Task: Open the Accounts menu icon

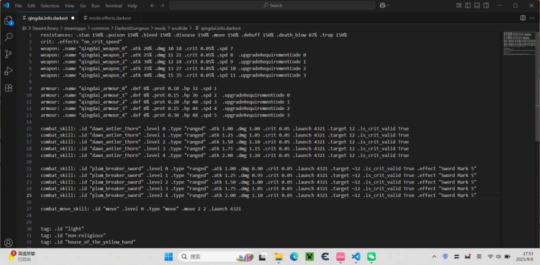Action: click(8, 243)
